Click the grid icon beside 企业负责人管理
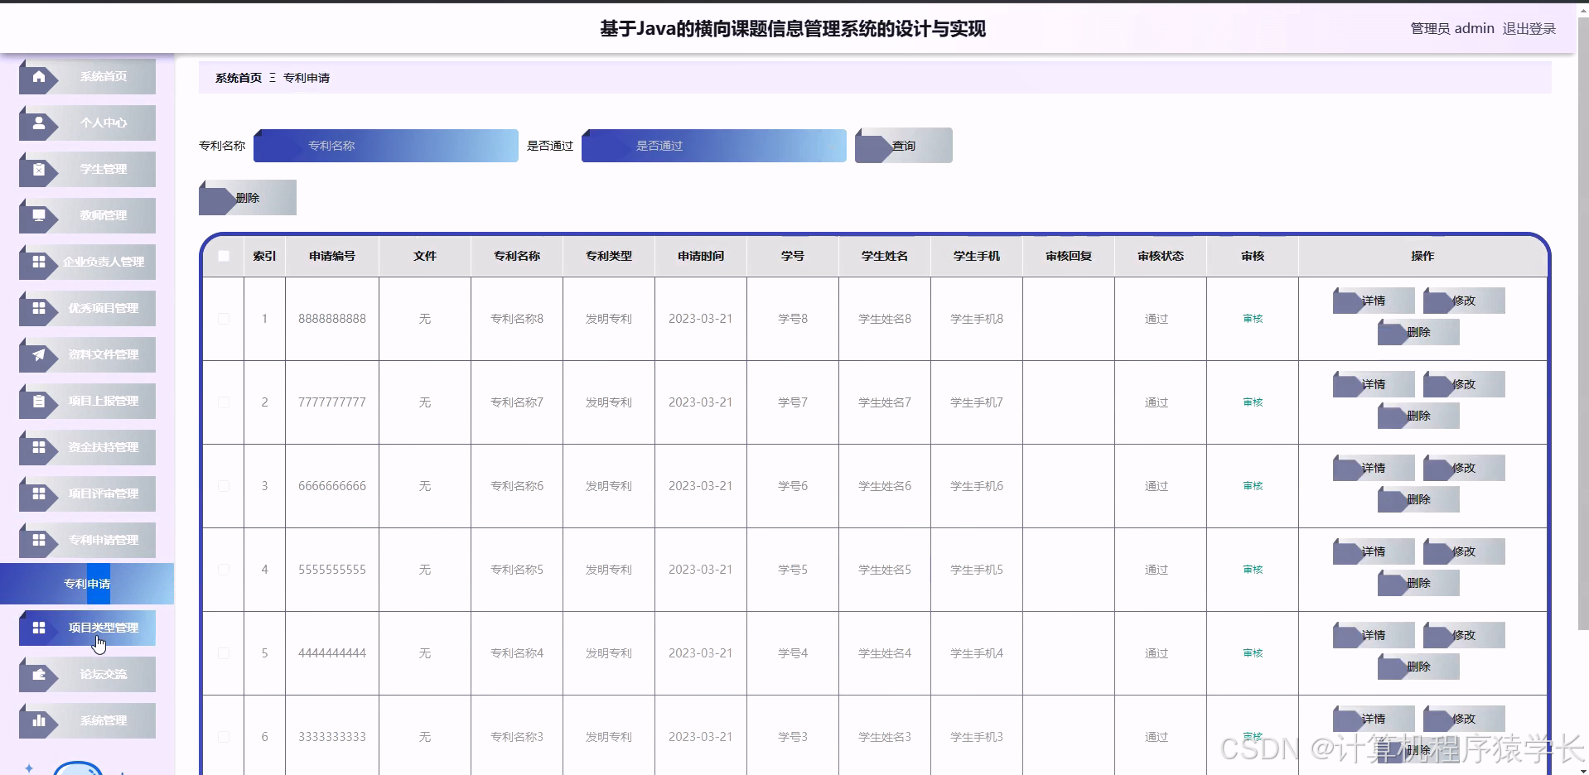Image resolution: width=1589 pixels, height=775 pixels. (39, 262)
